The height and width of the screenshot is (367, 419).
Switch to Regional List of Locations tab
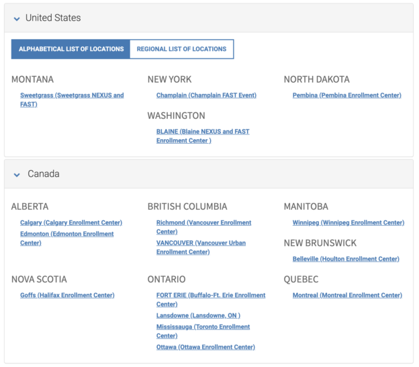tap(182, 49)
